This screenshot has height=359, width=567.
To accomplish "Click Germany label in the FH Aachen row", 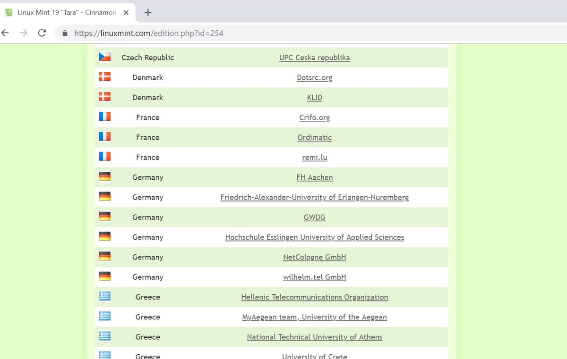I will point(148,177).
